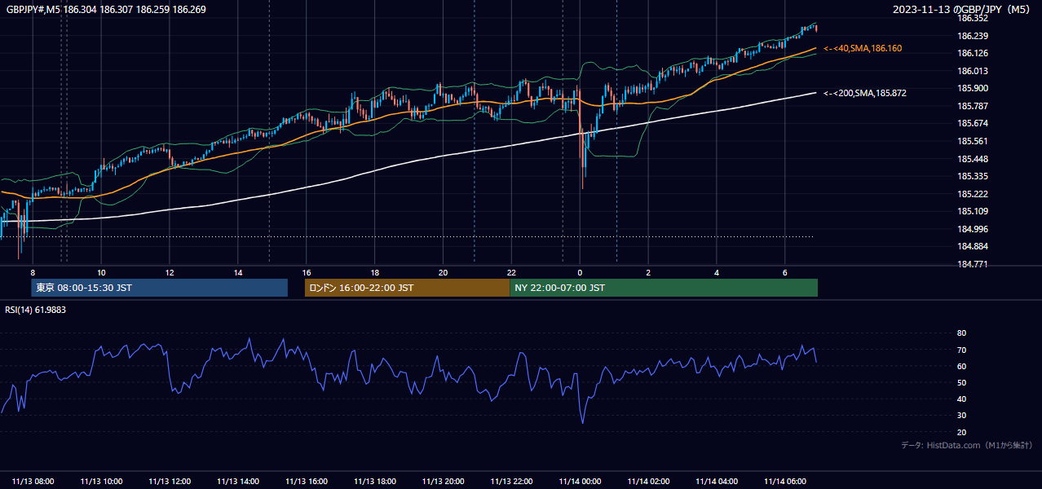Click the 11/13 08:00 date label
1042x489 pixels.
tap(33, 482)
